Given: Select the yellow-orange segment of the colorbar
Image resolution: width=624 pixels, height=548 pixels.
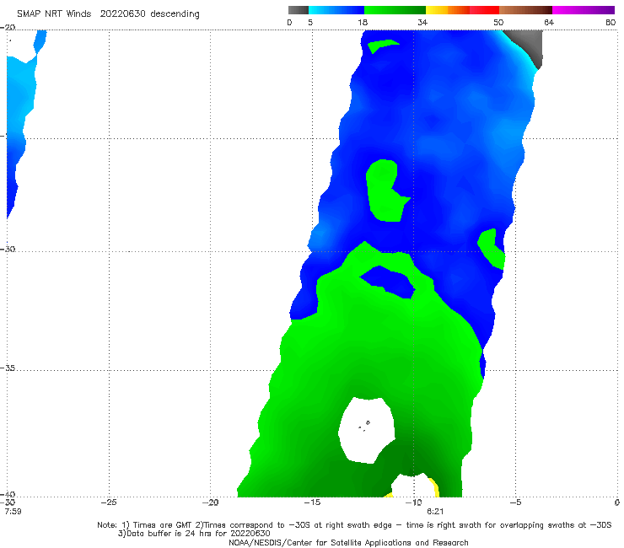Looking at the screenshot, I should [x=448, y=10].
